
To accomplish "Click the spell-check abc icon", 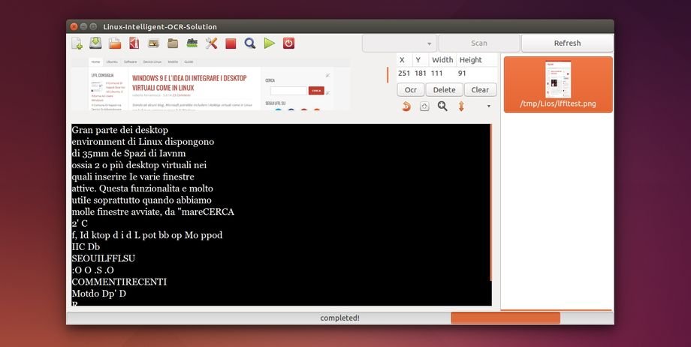I will [x=192, y=44].
